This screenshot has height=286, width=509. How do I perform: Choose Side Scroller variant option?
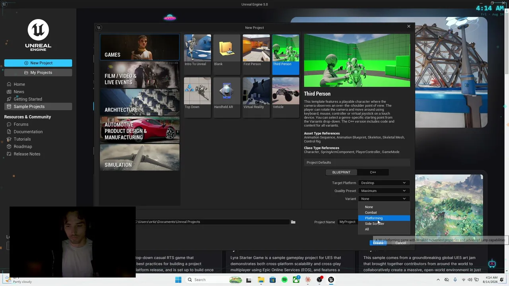pyautogui.click(x=384, y=224)
